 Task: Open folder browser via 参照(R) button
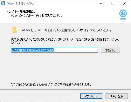click(x=110, y=50)
